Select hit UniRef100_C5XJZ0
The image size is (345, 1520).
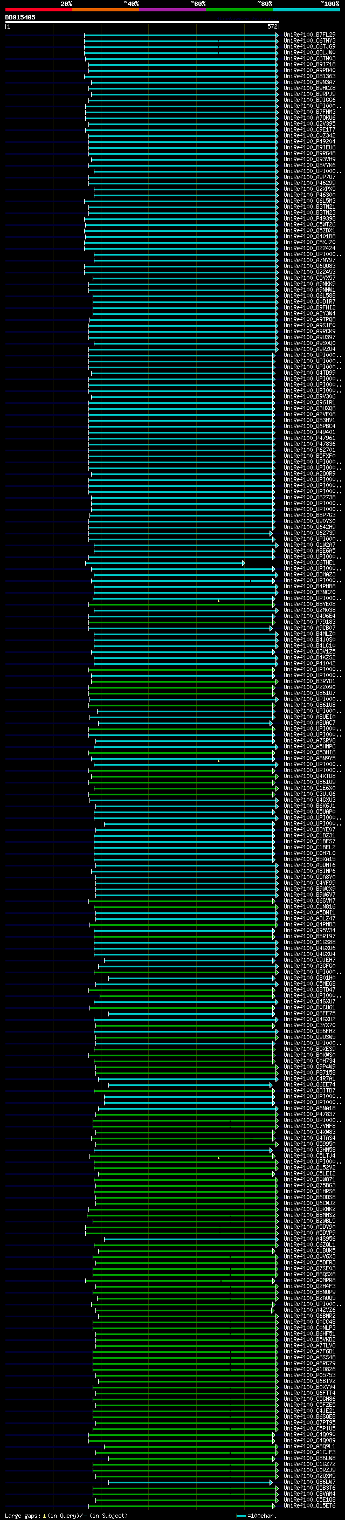(x=309, y=242)
